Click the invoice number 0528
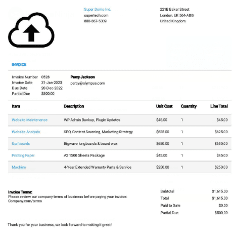237x238 pixels. (x=45, y=77)
